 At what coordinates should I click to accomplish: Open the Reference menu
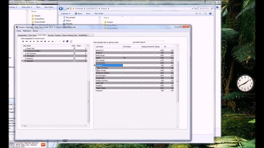[x=27, y=31]
